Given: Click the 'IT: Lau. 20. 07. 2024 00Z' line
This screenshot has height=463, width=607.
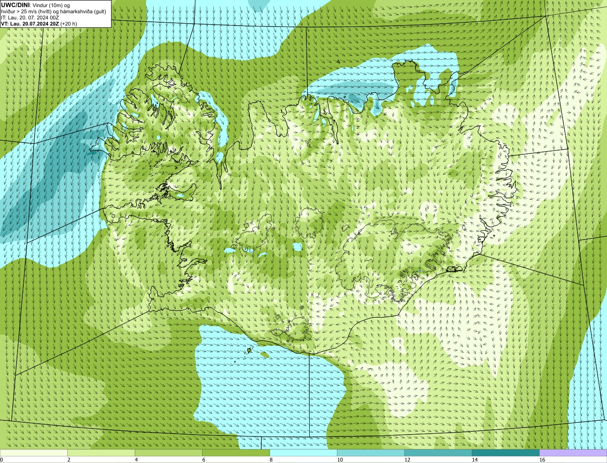Looking at the screenshot, I should point(30,18).
